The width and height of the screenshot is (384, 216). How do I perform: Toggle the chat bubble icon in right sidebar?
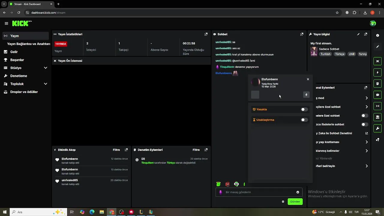pos(377,95)
